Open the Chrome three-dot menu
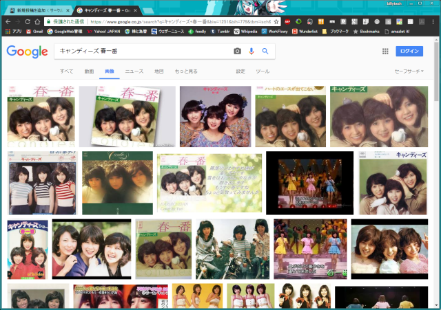 (x=433, y=21)
